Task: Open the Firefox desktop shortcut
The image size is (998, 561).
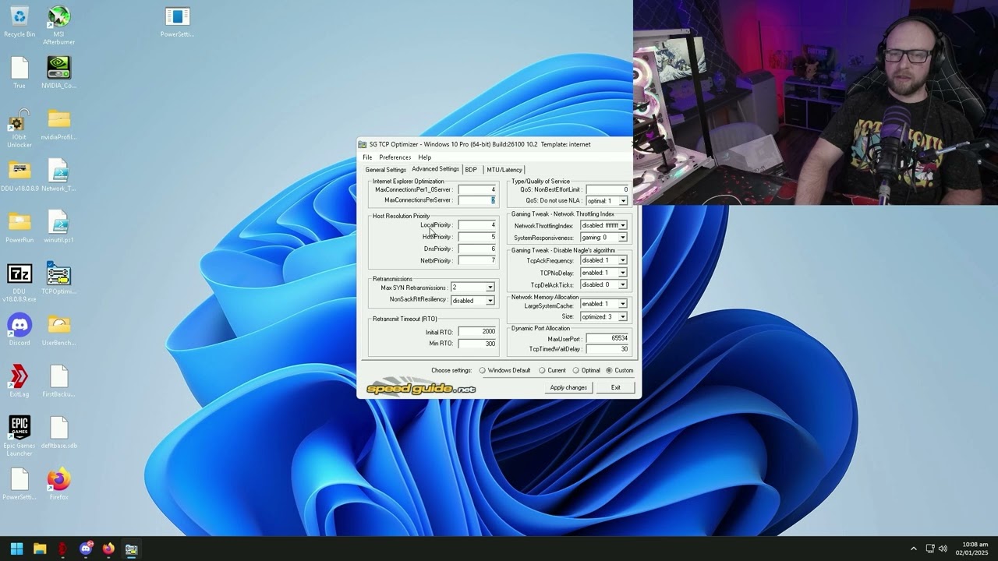Action: coord(58,485)
